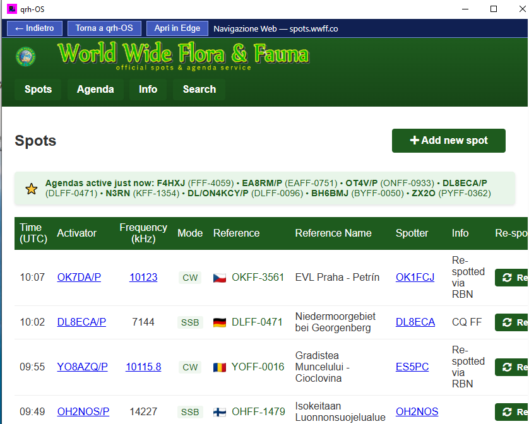Click the Finnish flag next to OHFF-1479

click(x=220, y=412)
